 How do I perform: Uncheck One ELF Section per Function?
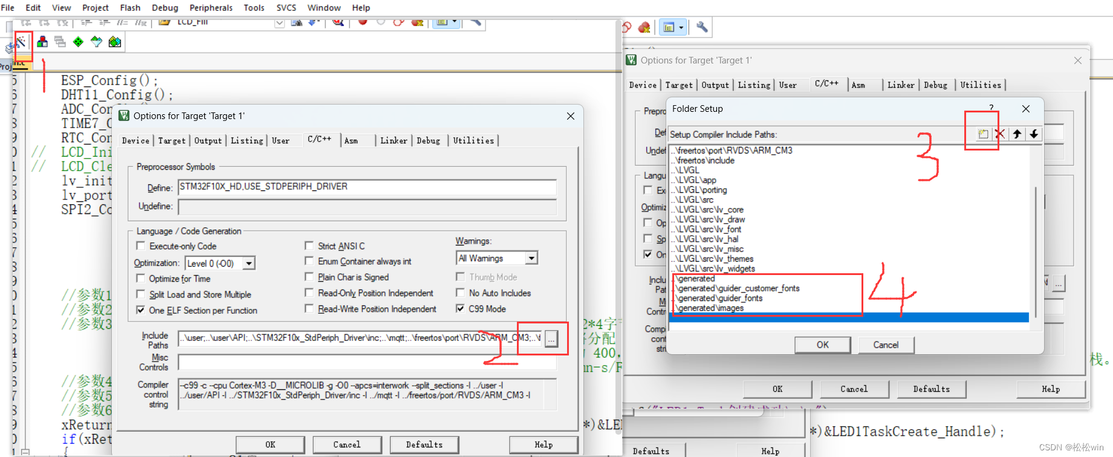(141, 310)
